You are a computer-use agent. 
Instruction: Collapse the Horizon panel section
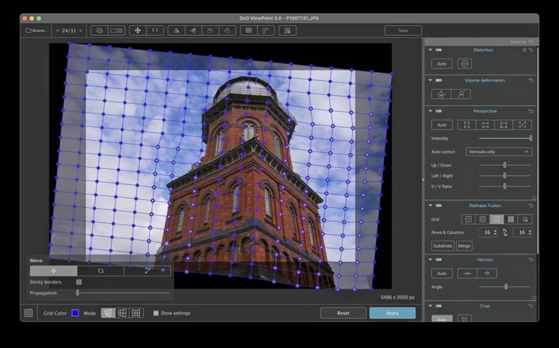pyautogui.click(x=430, y=260)
